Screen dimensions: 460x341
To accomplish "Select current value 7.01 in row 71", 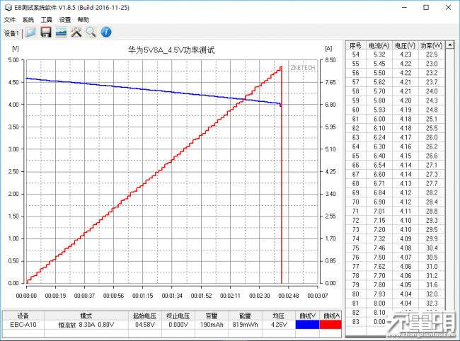I will pyautogui.click(x=379, y=211).
